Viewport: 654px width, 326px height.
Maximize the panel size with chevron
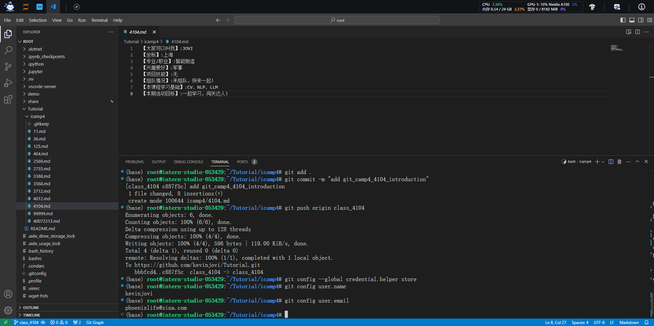tap(637, 162)
